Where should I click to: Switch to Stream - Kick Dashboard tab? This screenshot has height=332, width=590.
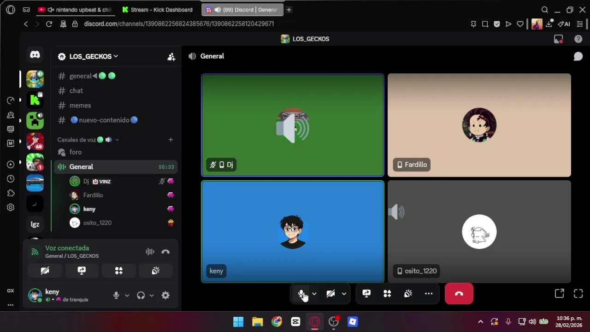pos(158,10)
